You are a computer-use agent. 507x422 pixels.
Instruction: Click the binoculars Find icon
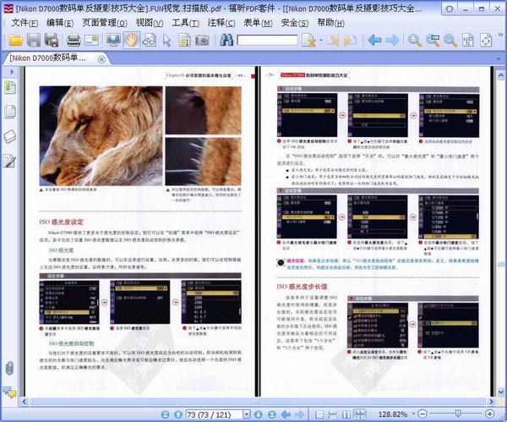pyautogui.click(x=226, y=40)
